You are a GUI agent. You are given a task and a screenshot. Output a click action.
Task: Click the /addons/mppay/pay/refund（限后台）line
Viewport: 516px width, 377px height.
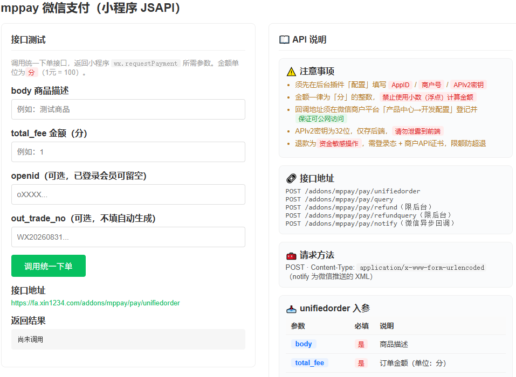coord(359,207)
